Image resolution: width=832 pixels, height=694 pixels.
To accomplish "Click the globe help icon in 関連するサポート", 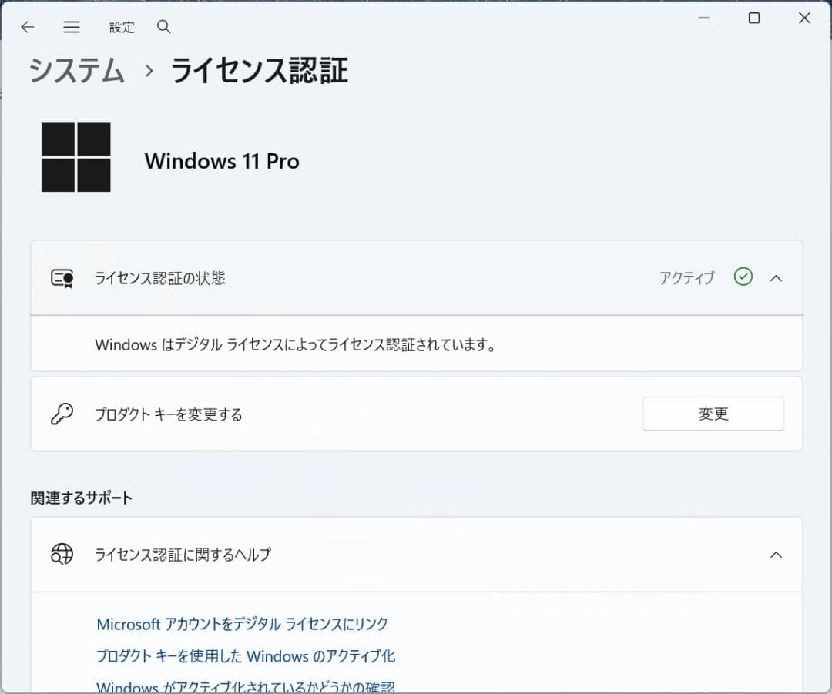I will click(62, 554).
